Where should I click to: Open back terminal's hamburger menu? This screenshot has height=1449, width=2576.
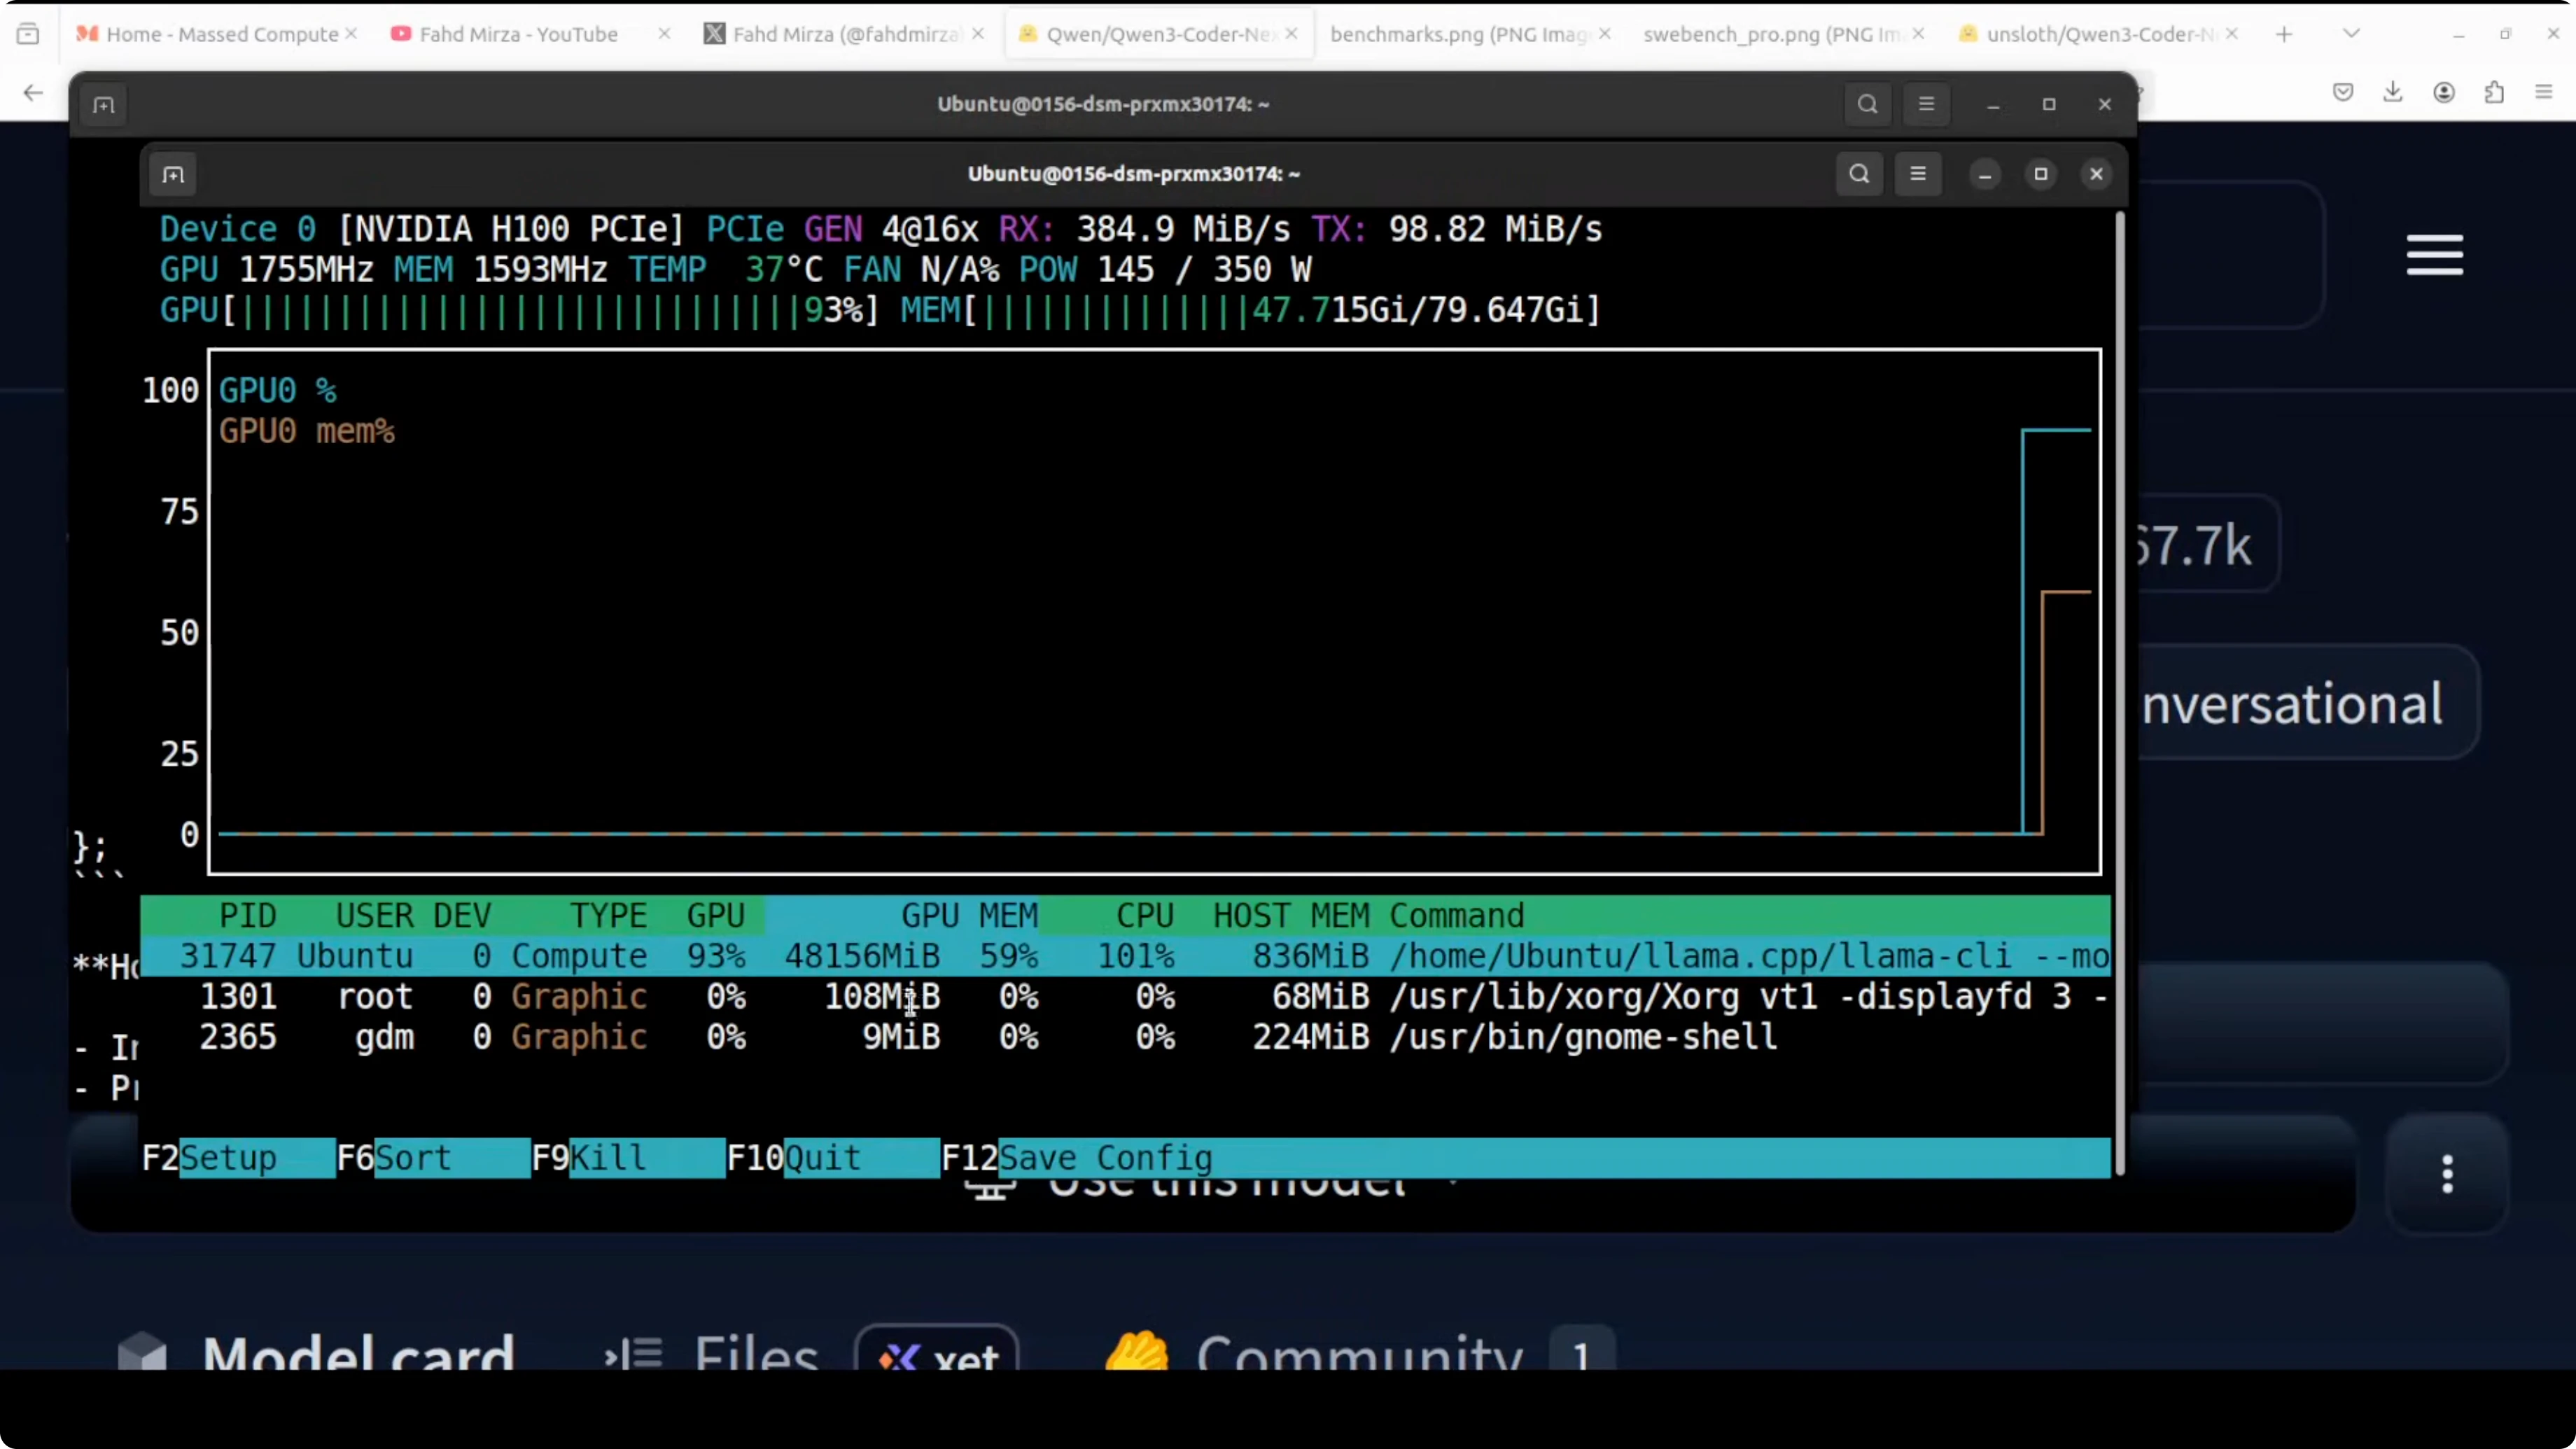(x=1926, y=104)
